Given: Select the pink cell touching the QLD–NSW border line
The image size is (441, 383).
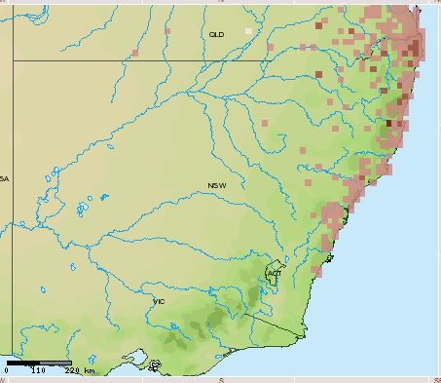Looking at the screenshot, I should tap(271, 48).
